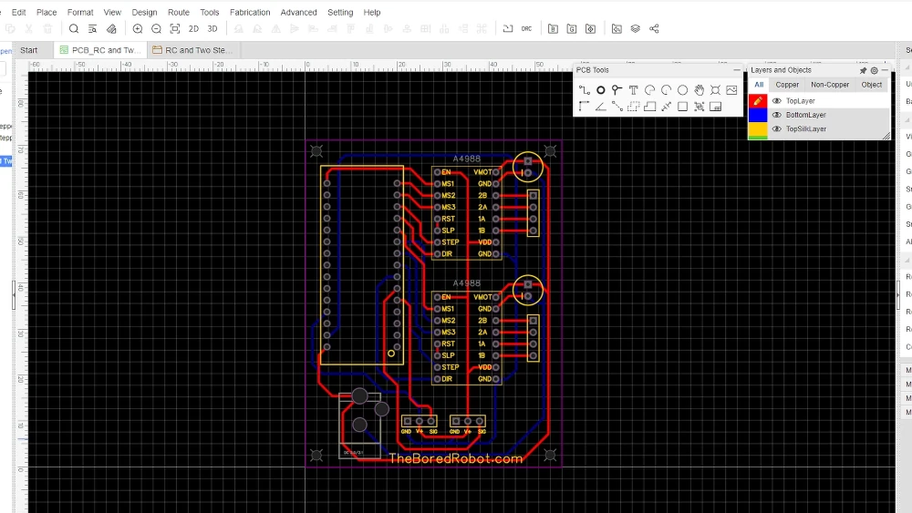Image resolution: width=912 pixels, height=513 pixels.
Task: Open the Edit menu
Action: point(18,12)
